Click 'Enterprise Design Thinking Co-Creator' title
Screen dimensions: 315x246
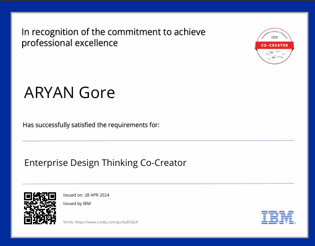click(x=105, y=163)
